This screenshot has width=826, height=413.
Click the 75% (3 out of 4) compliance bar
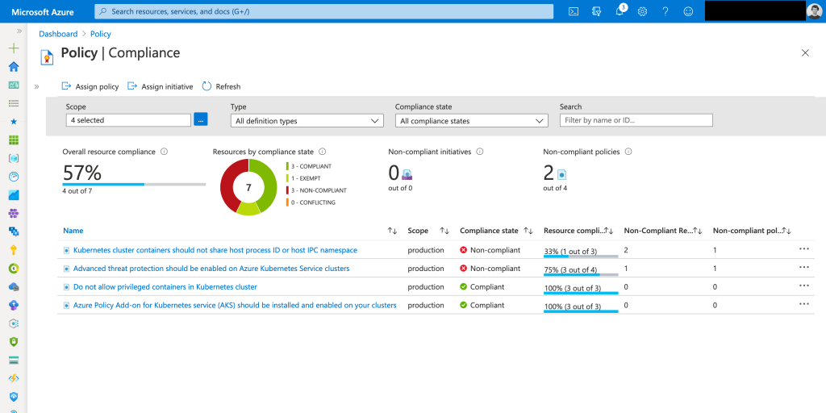581,275
